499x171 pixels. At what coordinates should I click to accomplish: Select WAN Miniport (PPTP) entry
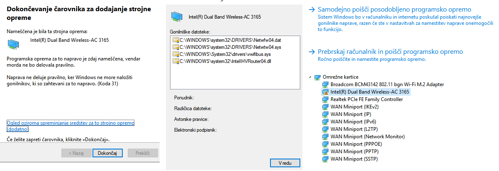(354, 152)
